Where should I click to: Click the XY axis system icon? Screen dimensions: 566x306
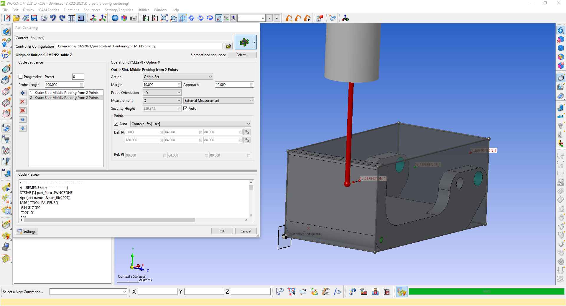point(93,18)
